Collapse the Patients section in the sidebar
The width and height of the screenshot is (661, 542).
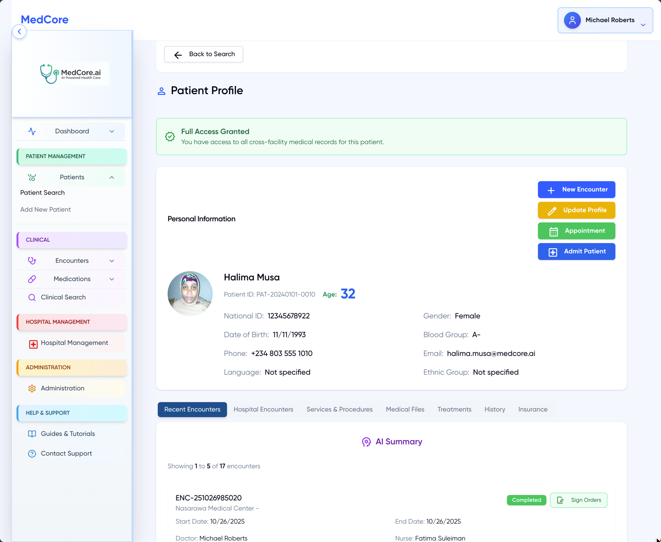pyautogui.click(x=112, y=177)
